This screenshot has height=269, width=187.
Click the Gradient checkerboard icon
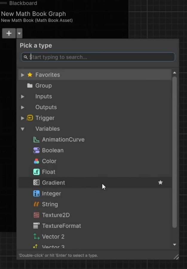pyautogui.click(x=36, y=182)
